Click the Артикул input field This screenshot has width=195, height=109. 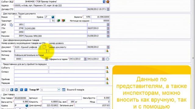coord(62,98)
